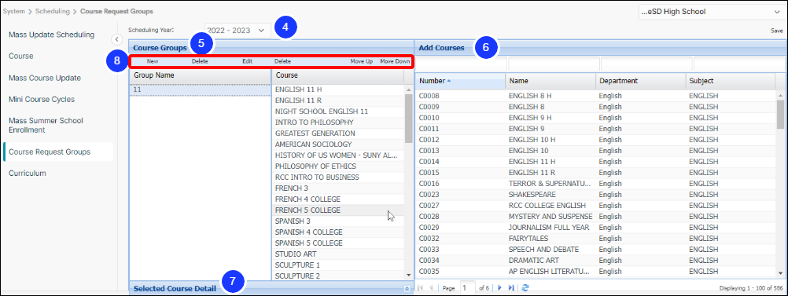
Task: Click Course list scroll down arrow
Action: coord(409,276)
